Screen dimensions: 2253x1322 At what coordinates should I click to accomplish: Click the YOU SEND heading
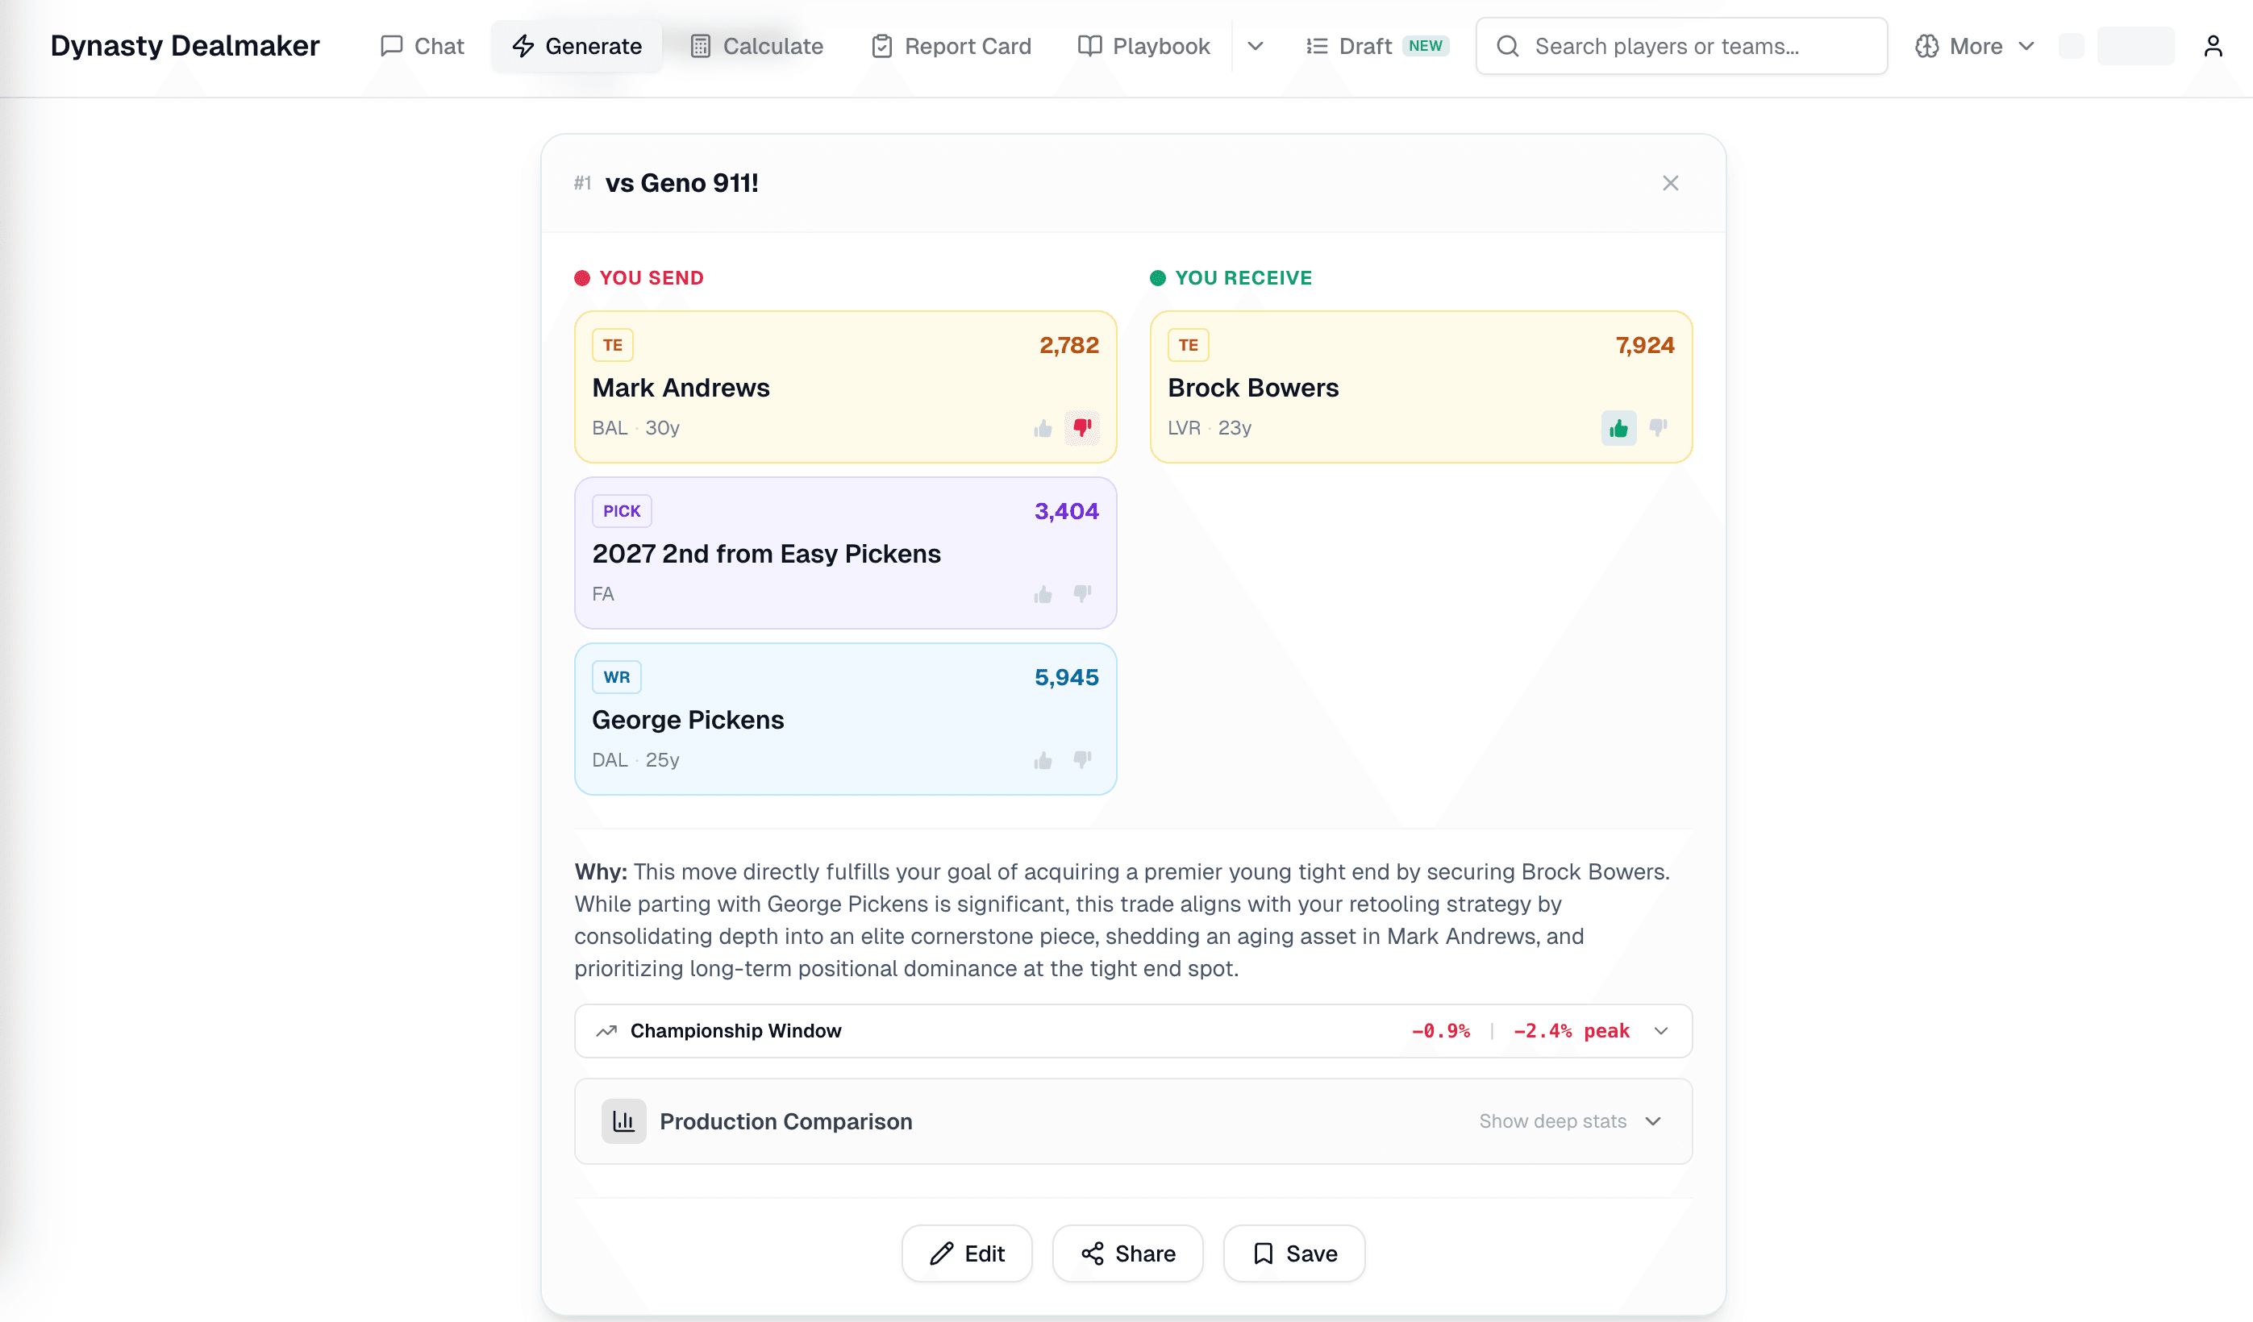pos(651,278)
